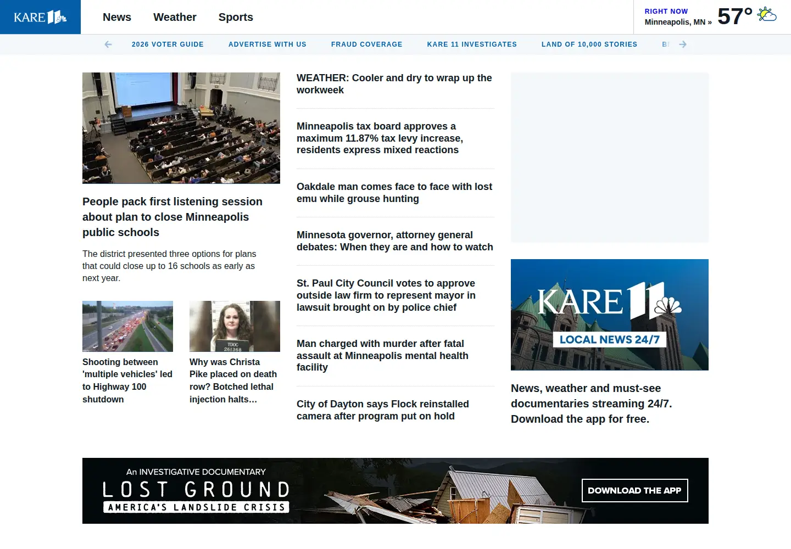
Task: Select Fraud Coverage topic
Action: [x=367, y=44]
